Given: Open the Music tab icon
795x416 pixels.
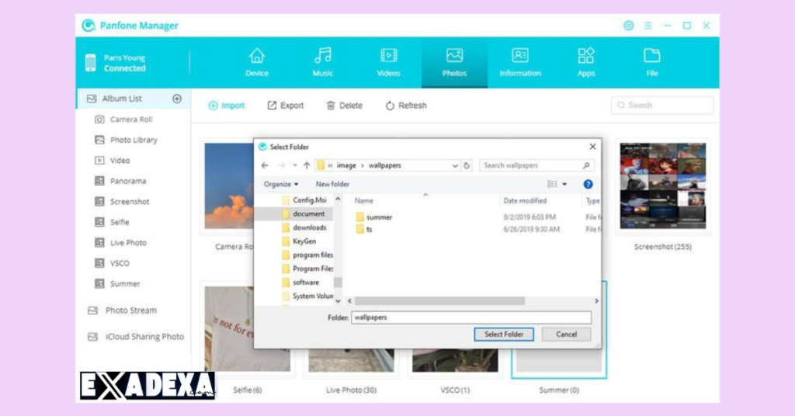Looking at the screenshot, I should tap(323, 56).
